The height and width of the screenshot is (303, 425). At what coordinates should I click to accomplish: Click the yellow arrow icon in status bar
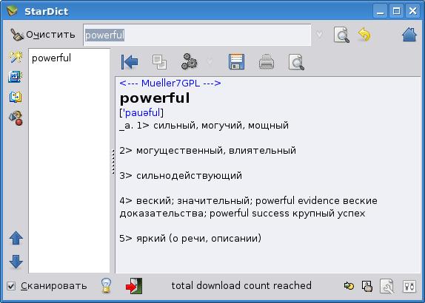click(349, 286)
